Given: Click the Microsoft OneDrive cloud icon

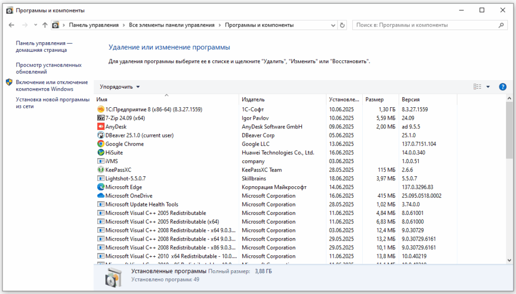Looking at the screenshot, I should pyautogui.click(x=101, y=196).
